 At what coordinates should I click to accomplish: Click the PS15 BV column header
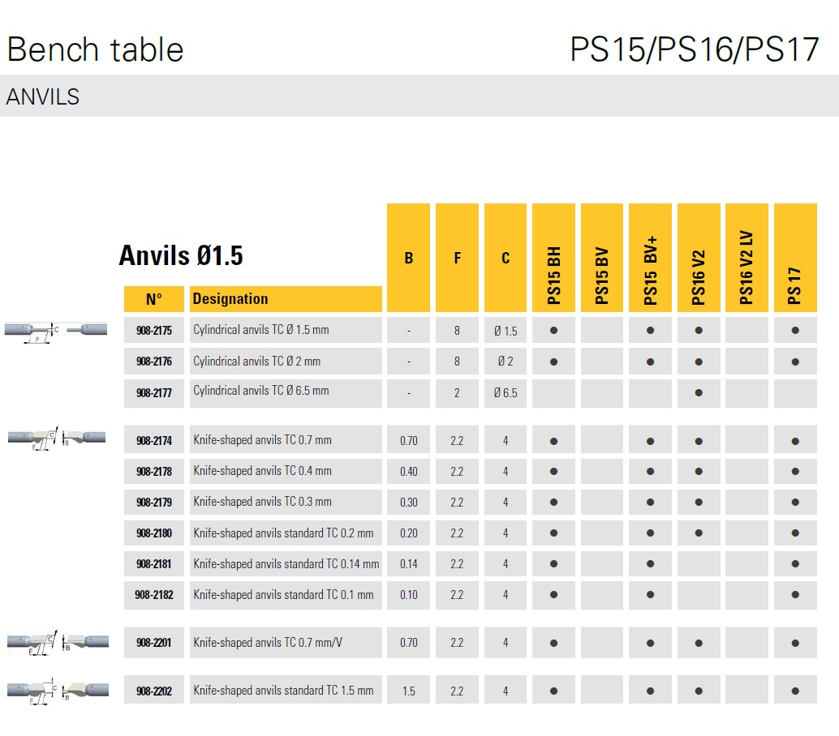tap(602, 258)
